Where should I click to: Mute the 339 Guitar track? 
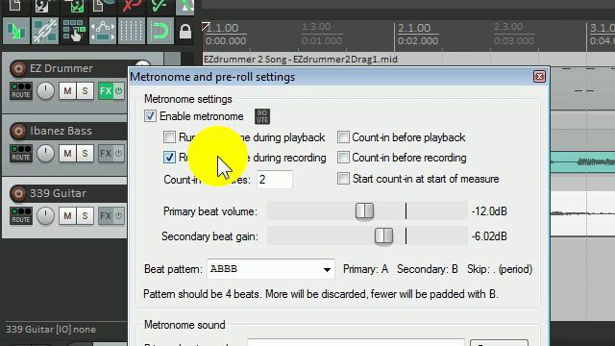(67, 215)
